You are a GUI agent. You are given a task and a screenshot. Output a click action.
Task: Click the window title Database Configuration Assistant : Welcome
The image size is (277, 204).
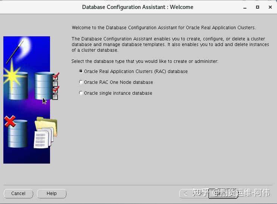[138, 7]
